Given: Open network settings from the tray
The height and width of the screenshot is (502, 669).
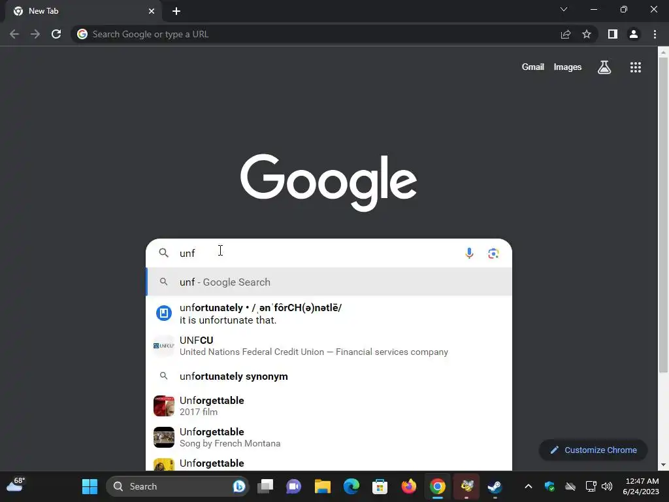Looking at the screenshot, I should (591, 486).
